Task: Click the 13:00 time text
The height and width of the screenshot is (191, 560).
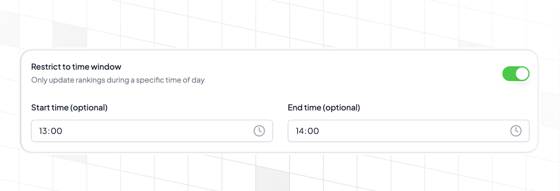Action: click(51, 131)
